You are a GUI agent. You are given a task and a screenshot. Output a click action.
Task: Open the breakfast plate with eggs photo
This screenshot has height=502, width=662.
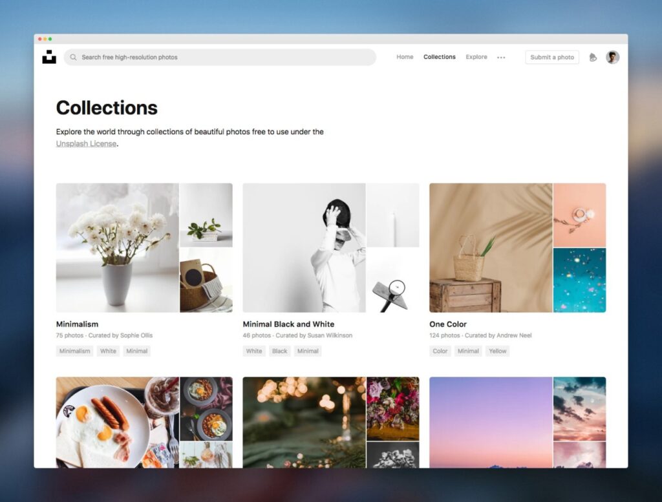click(x=118, y=423)
